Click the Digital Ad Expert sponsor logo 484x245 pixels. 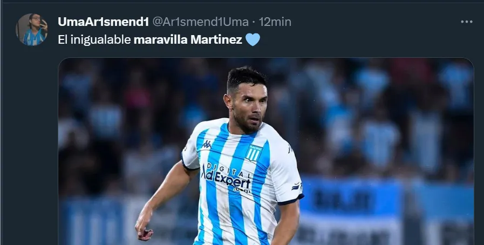[x=227, y=178]
